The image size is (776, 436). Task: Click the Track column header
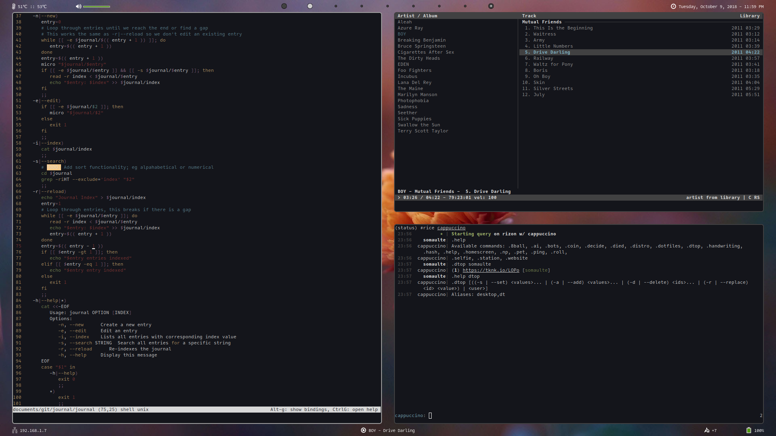click(x=529, y=16)
